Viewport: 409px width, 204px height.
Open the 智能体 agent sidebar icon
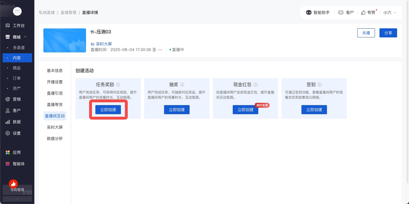[x=7, y=164]
